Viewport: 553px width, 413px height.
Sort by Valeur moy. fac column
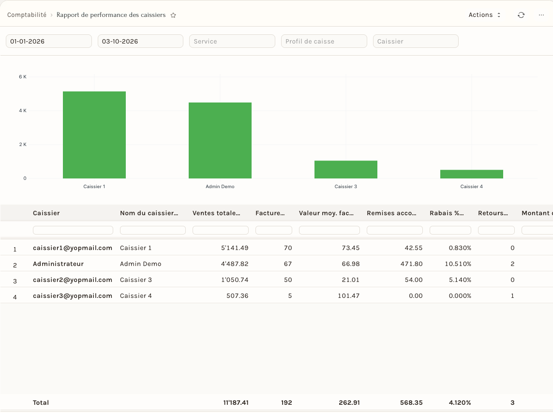(x=326, y=213)
